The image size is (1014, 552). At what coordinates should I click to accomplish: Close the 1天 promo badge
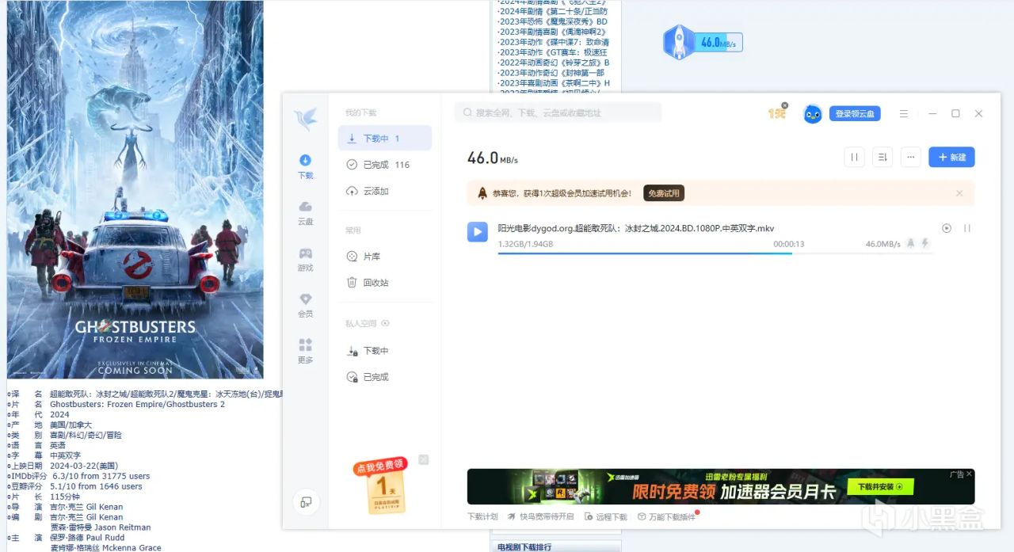(x=424, y=459)
